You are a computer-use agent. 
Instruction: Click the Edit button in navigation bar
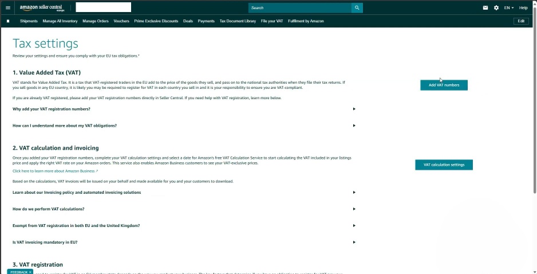click(521, 21)
